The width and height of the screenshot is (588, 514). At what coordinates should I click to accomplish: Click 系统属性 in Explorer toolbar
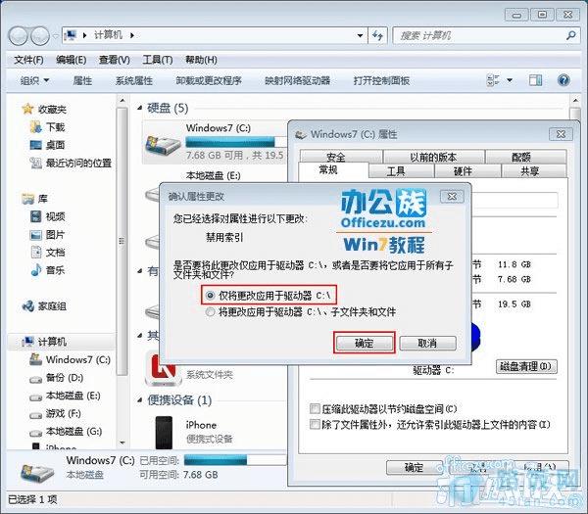134,80
